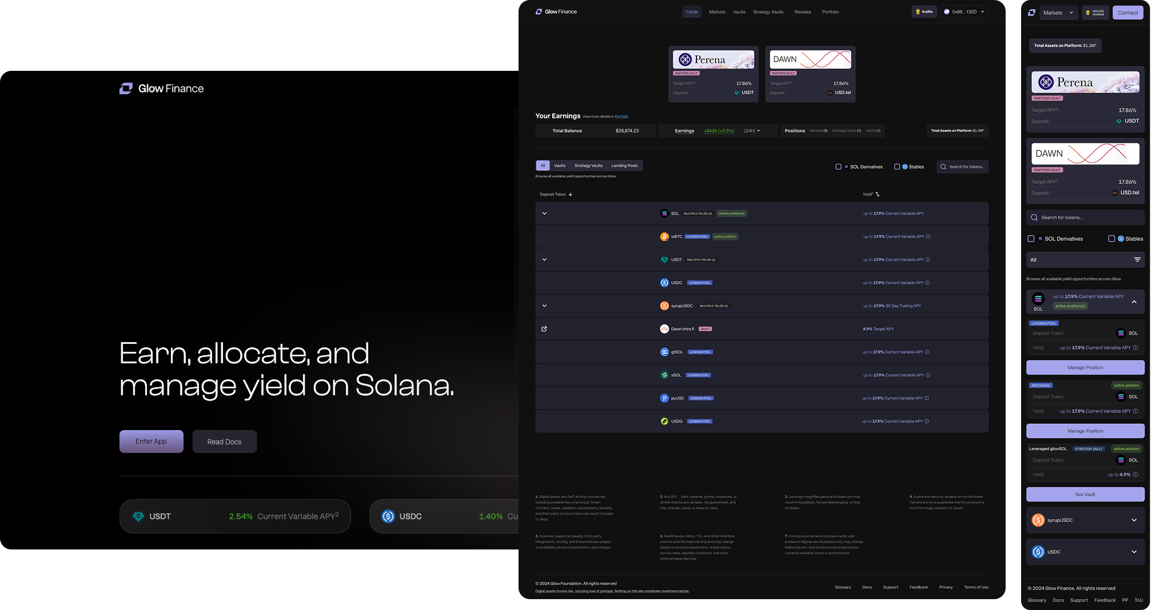Click info icon on the gtSOL yield row

coord(927,352)
